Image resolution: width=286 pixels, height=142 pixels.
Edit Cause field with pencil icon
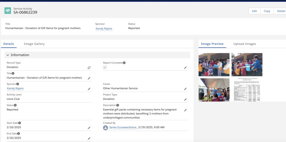185,89
